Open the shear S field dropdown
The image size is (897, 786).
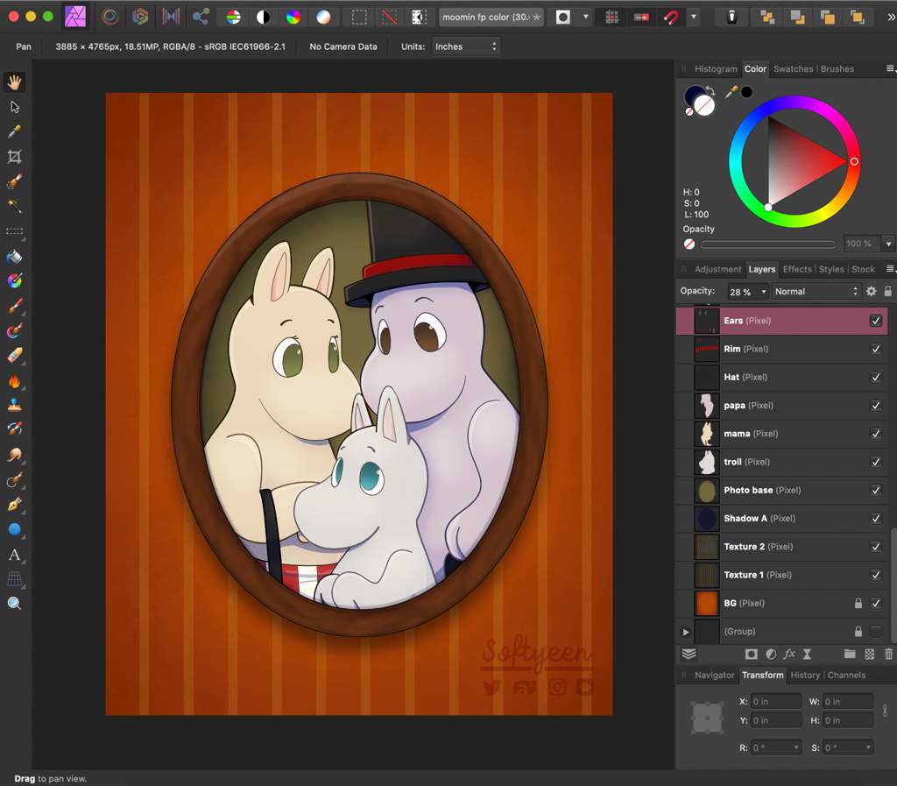point(868,747)
